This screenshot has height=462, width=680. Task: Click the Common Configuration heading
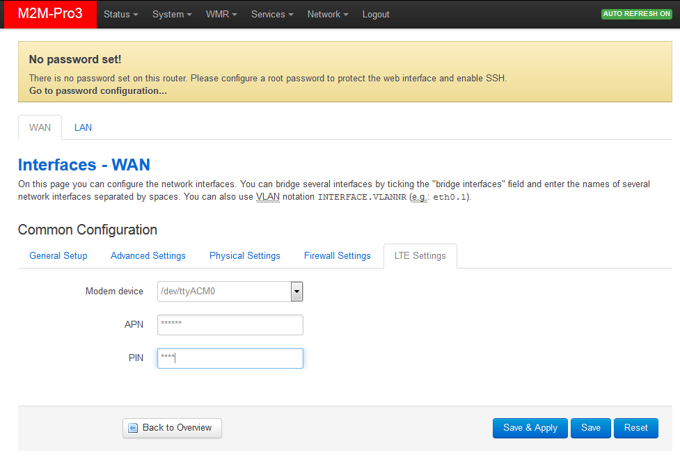coord(88,230)
